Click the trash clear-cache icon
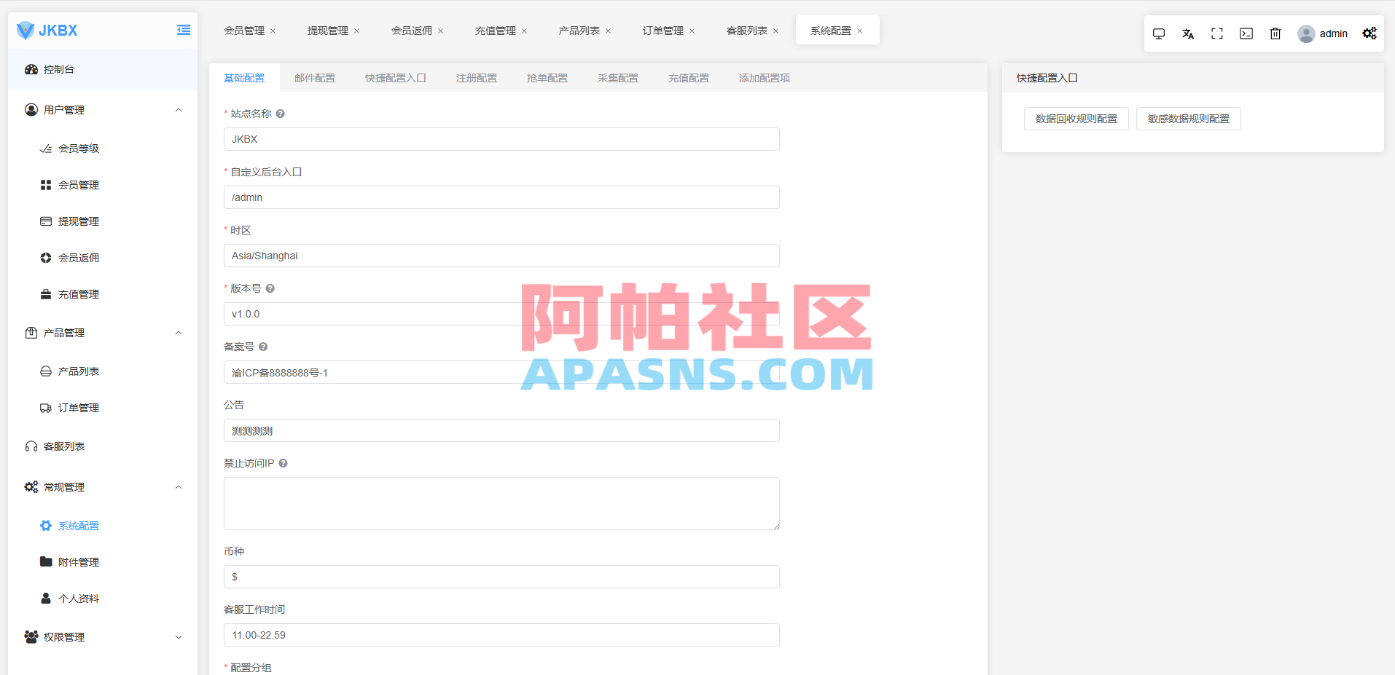This screenshot has width=1395, height=675. click(x=1275, y=33)
